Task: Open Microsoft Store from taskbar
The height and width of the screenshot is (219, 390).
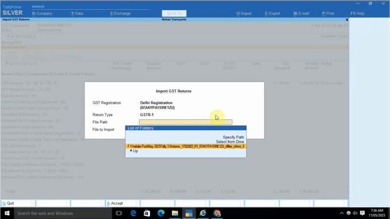Action: tap(147, 214)
